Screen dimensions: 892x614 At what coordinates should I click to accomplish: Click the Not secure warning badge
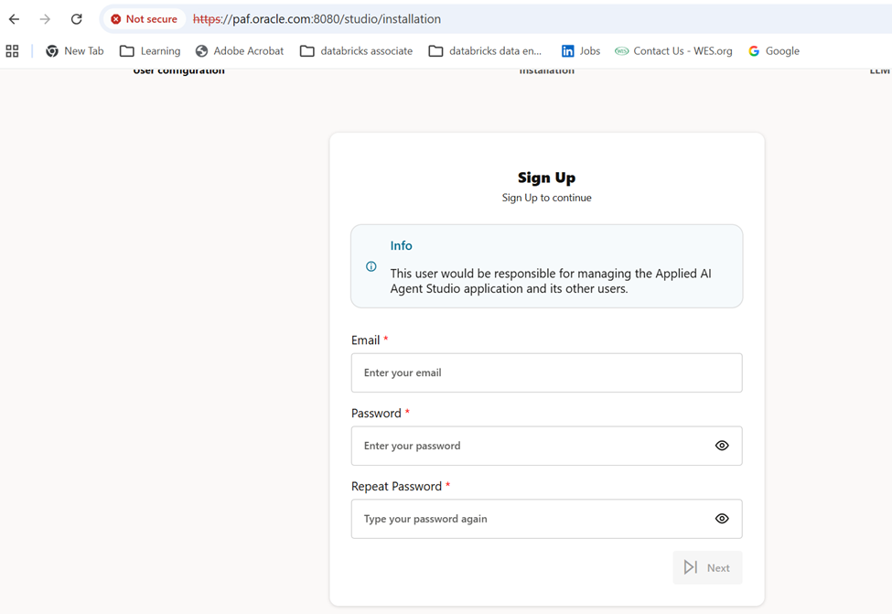click(x=142, y=18)
